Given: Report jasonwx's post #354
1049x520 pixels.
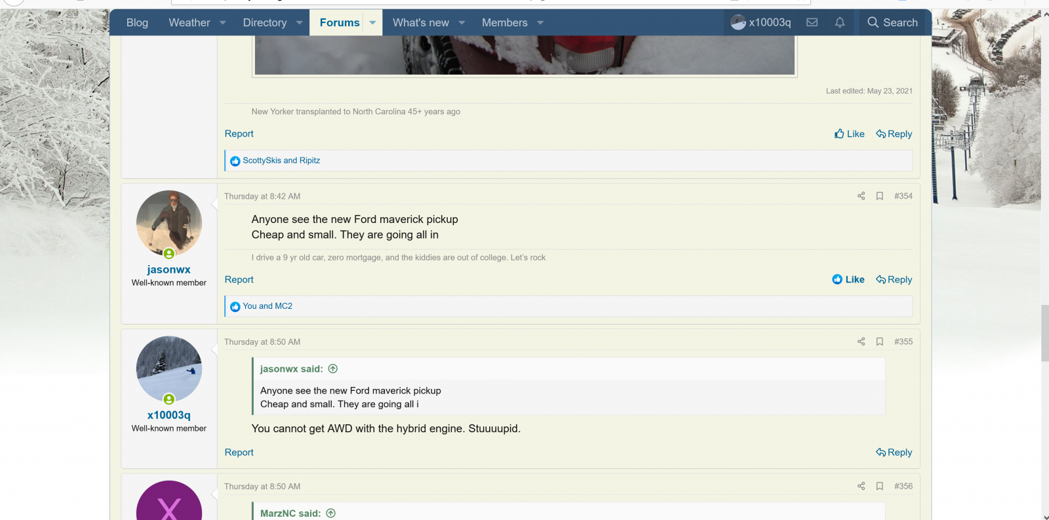Looking at the screenshot, I should [239, 279].
